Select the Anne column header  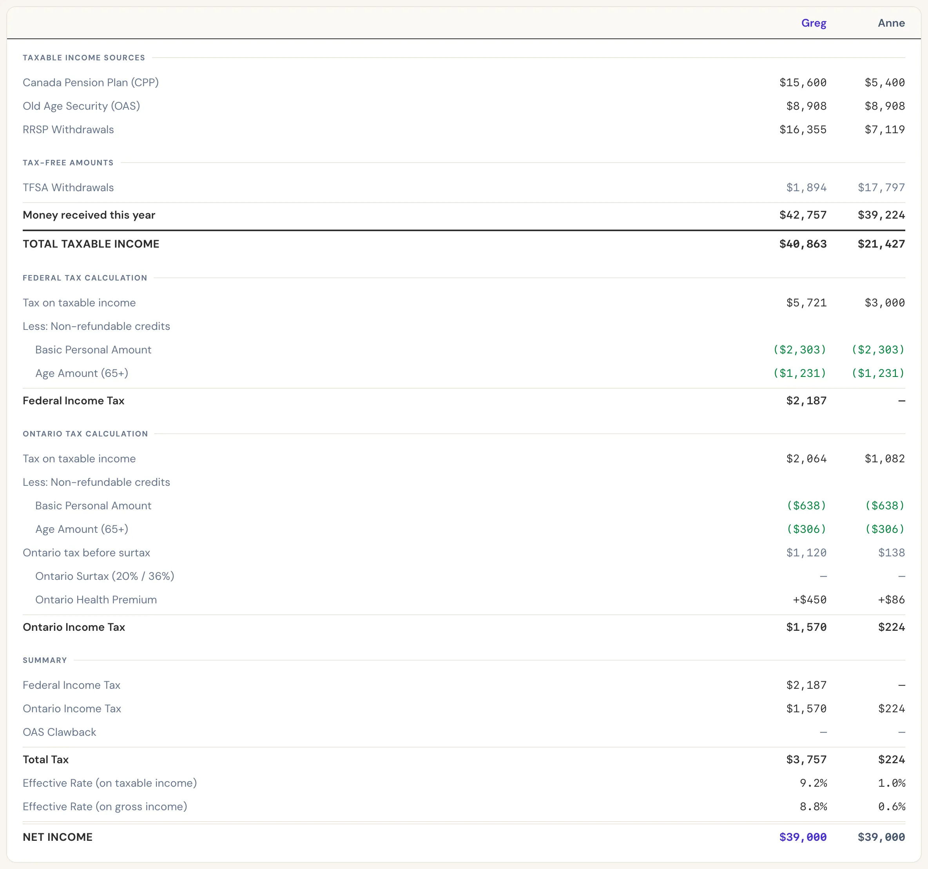click(891, 23)
